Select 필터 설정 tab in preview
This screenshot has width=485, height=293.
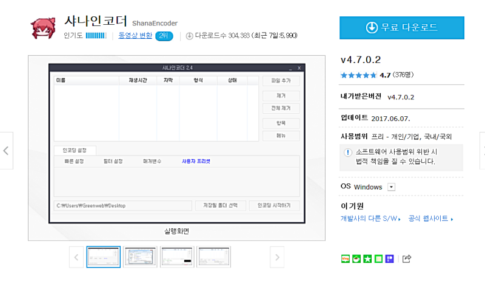[x=113, y=162]
